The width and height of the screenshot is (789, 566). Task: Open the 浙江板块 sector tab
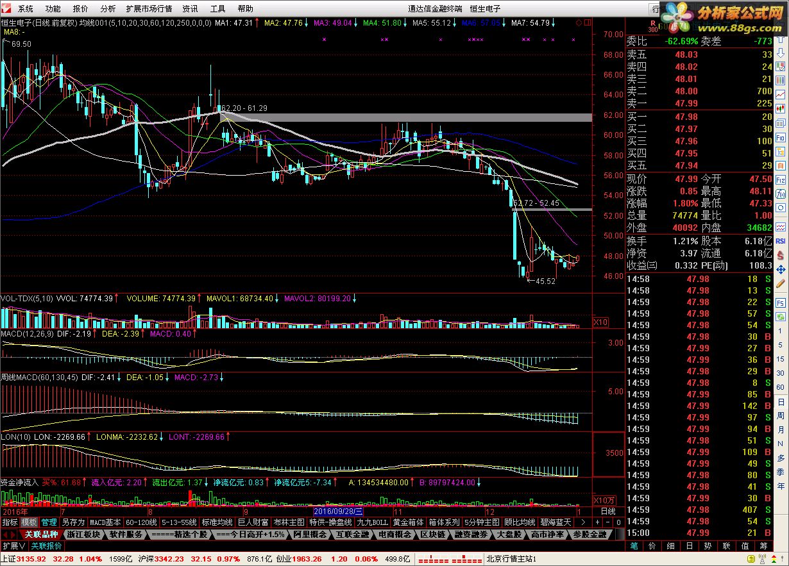pyautogui.click(x=83, y=534)
